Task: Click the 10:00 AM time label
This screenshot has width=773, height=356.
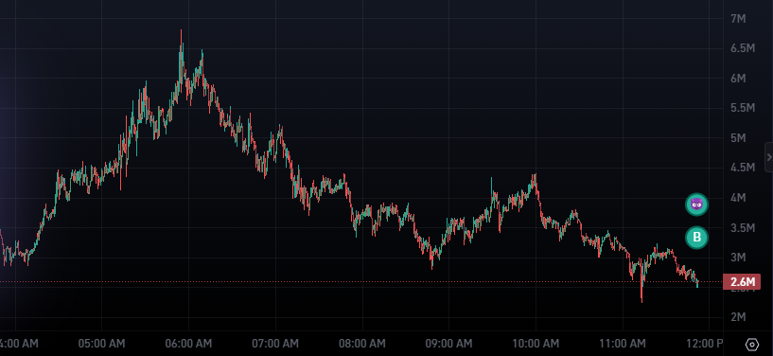Action: click(x=536, y=343)
